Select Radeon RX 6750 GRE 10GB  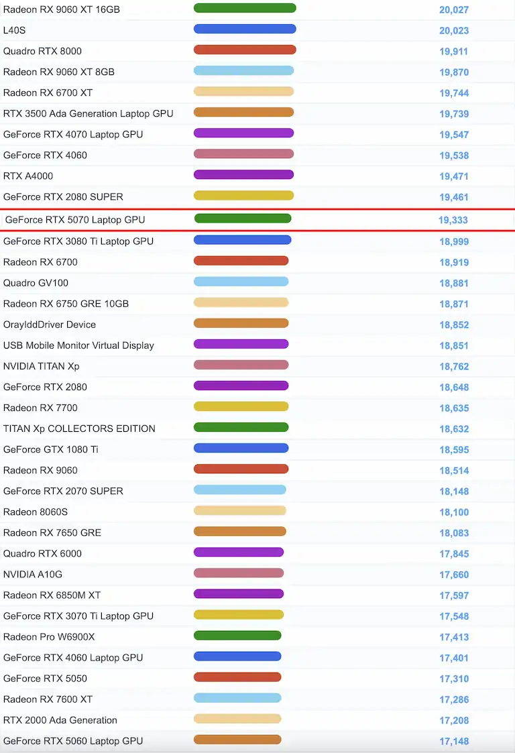tap(66, 304)
